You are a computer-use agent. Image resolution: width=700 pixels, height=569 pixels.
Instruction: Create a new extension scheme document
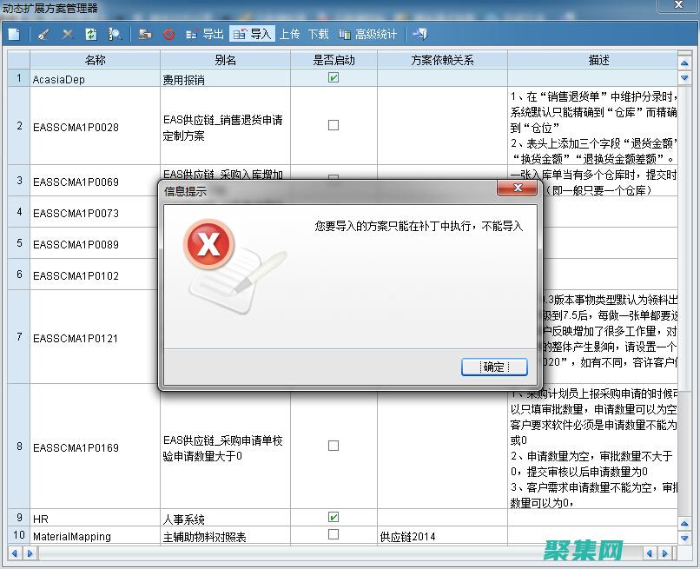point(12,34)
